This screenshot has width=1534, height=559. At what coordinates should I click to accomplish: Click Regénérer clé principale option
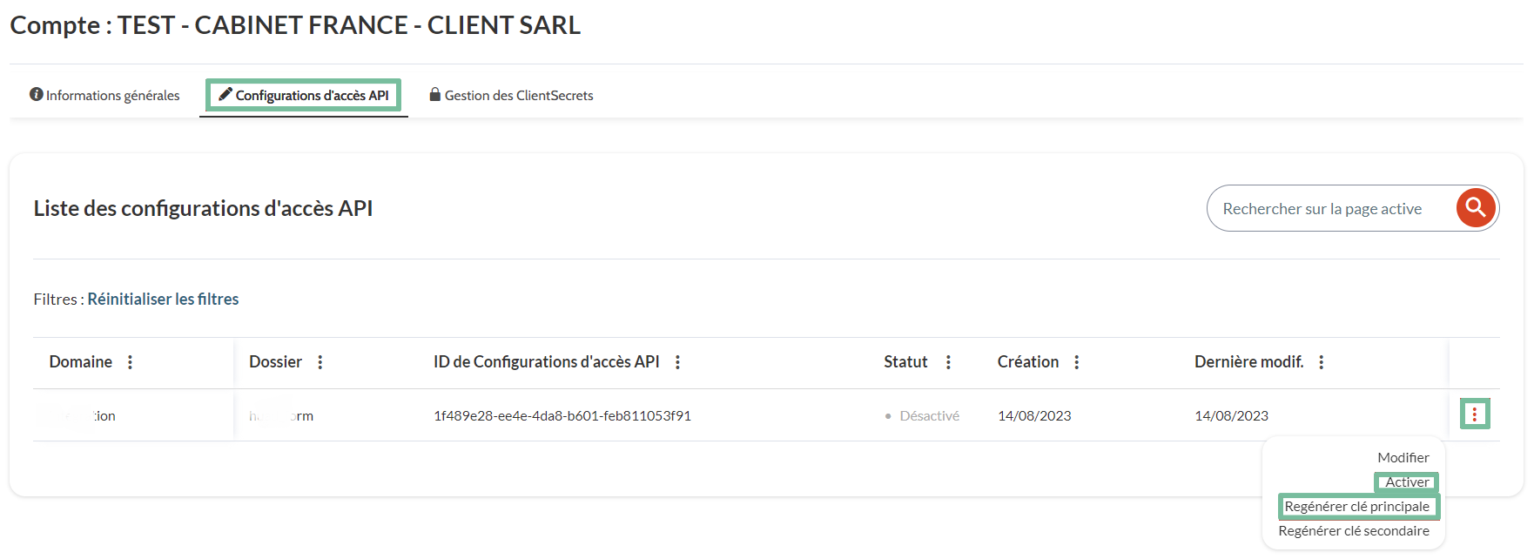point(1356,507)
